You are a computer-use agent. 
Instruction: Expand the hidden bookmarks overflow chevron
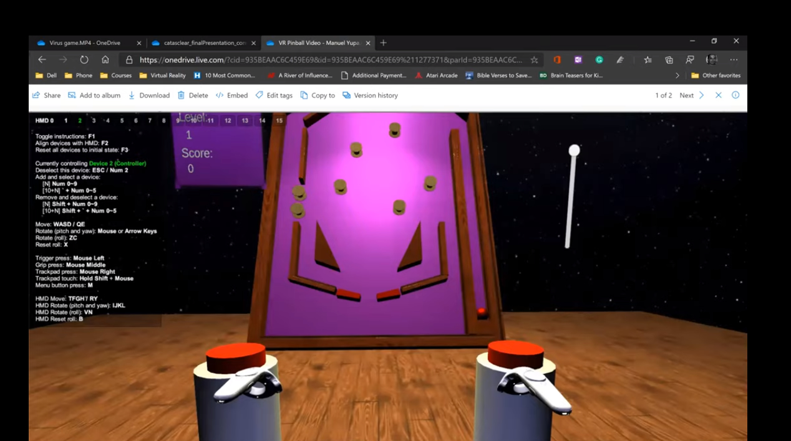(x=677, y=75)
